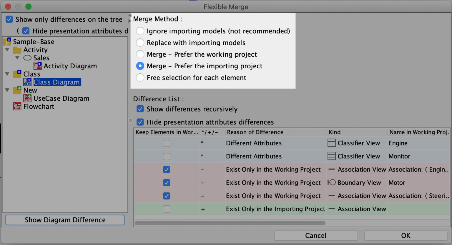Click the Cancel button
452x245 pixels.
coord(316,235)
